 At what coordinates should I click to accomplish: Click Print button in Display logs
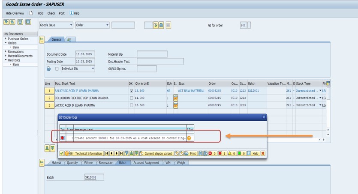click(191, 153)
